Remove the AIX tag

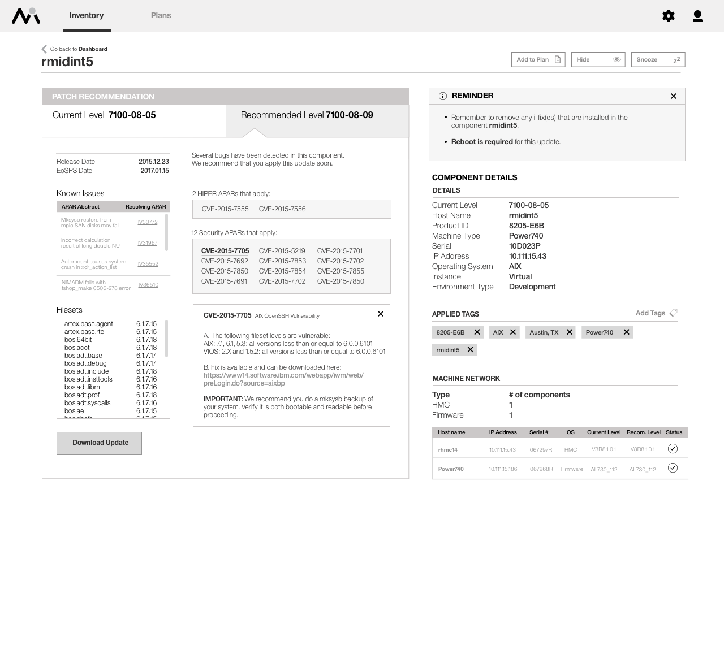pos(513,332)
